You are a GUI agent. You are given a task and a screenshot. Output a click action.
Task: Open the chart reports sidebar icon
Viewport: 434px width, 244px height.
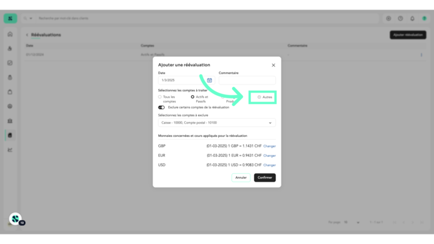point(10,150)
